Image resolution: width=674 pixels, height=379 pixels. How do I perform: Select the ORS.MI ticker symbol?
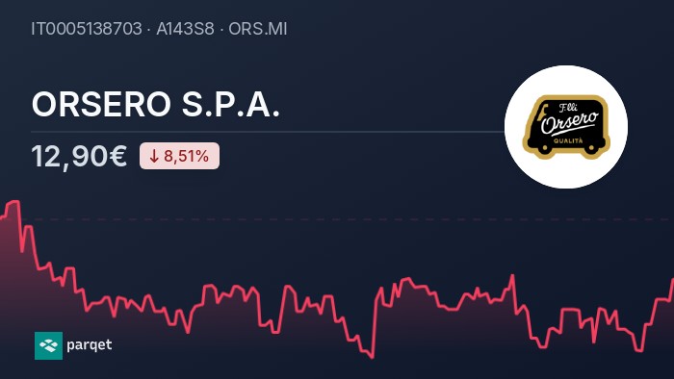tap(257, 29)
